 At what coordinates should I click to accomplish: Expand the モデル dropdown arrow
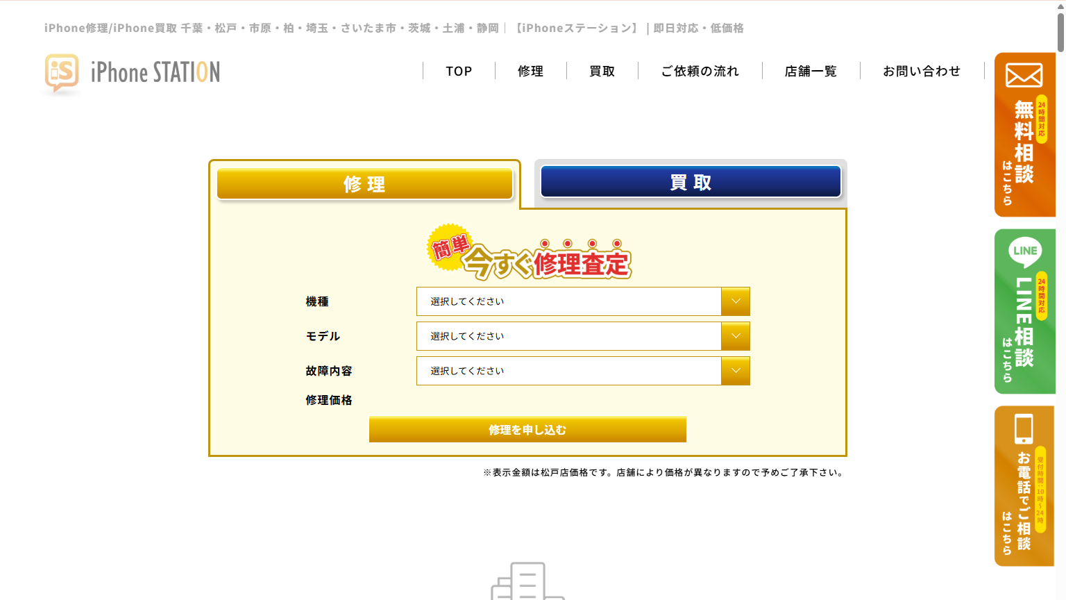coord(736,336)
